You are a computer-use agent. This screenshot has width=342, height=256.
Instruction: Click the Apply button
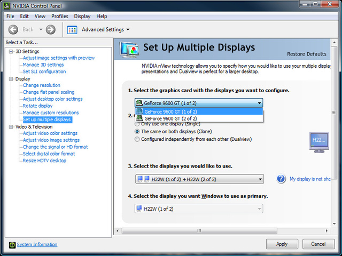[x=282, y=244]
